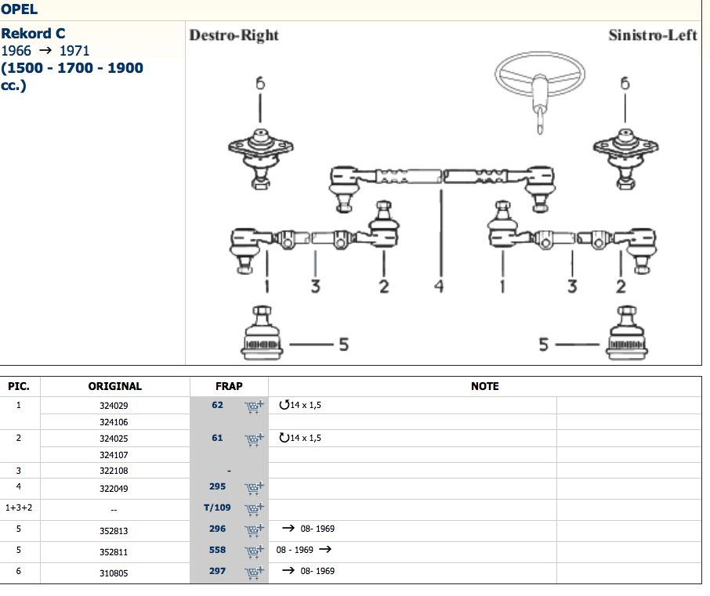710x596 pixels.
Task: Click the Rekord C model title
Action: (33, 34)
